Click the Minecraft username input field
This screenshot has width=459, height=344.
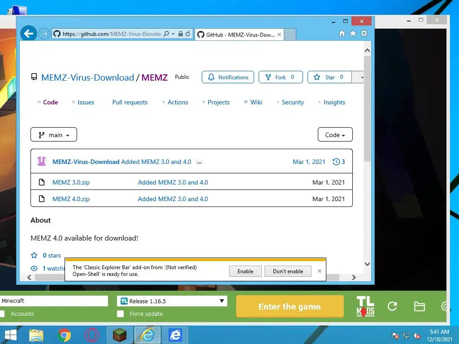[x=54, y=301]
